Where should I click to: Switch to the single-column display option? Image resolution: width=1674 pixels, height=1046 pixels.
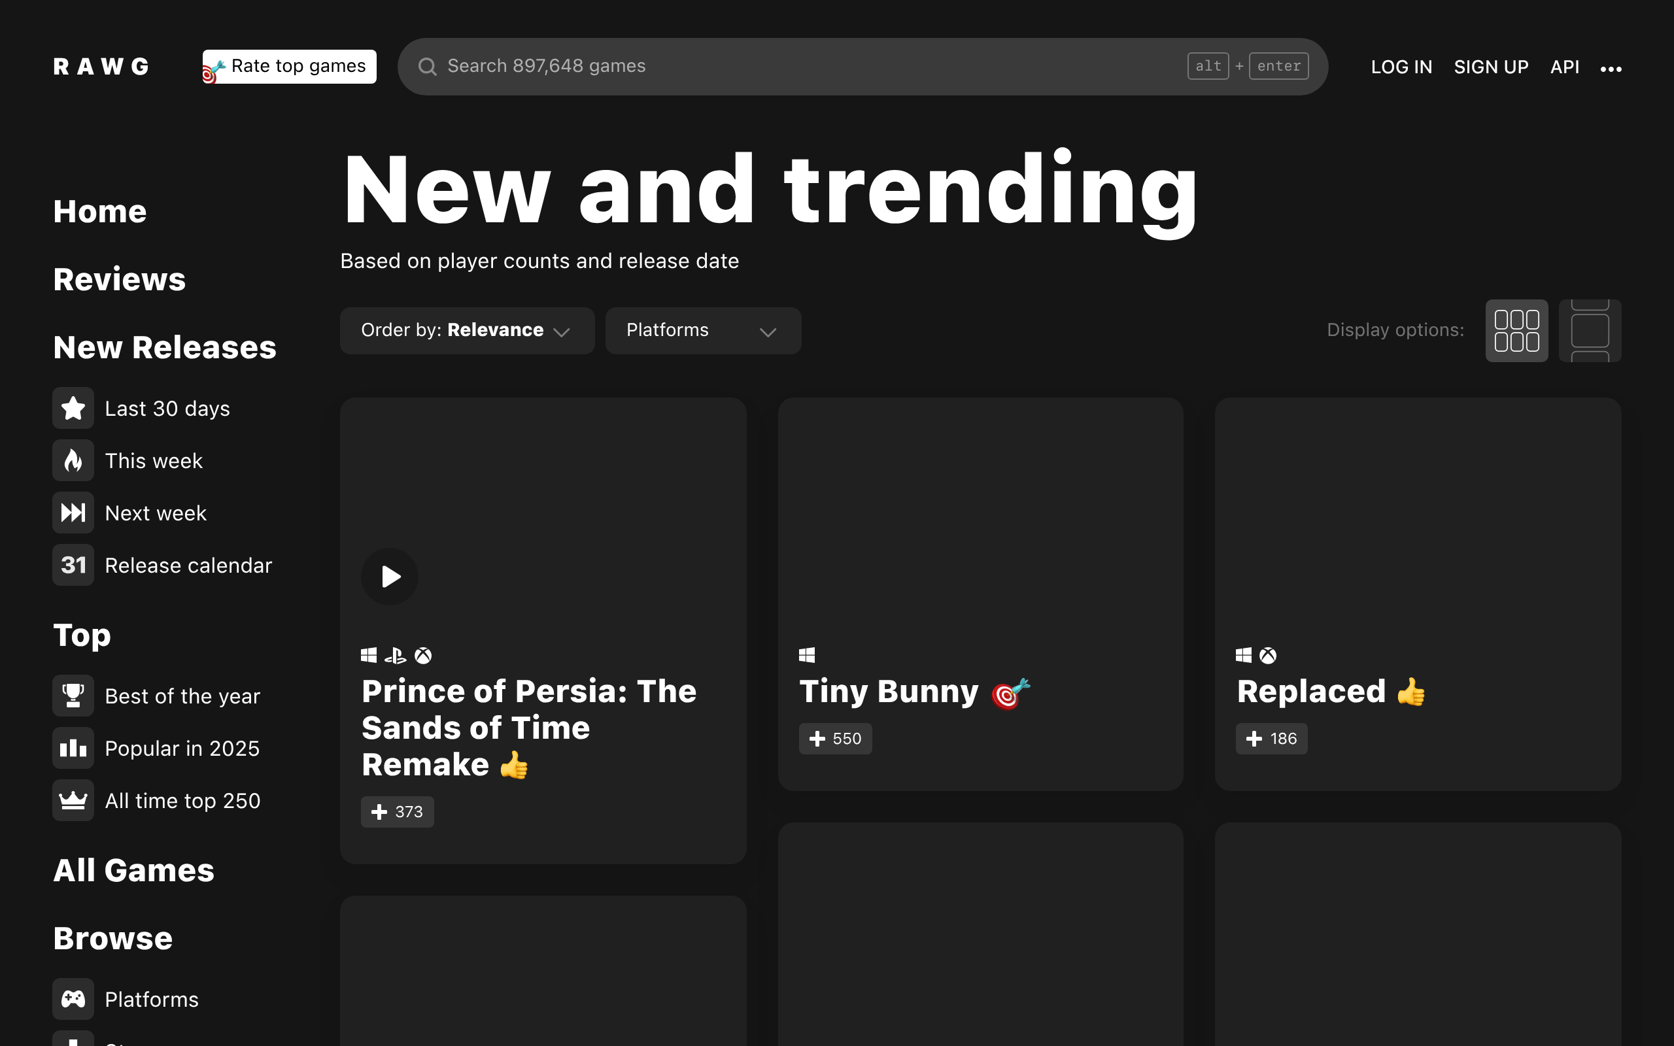[x=1590, y=331]
